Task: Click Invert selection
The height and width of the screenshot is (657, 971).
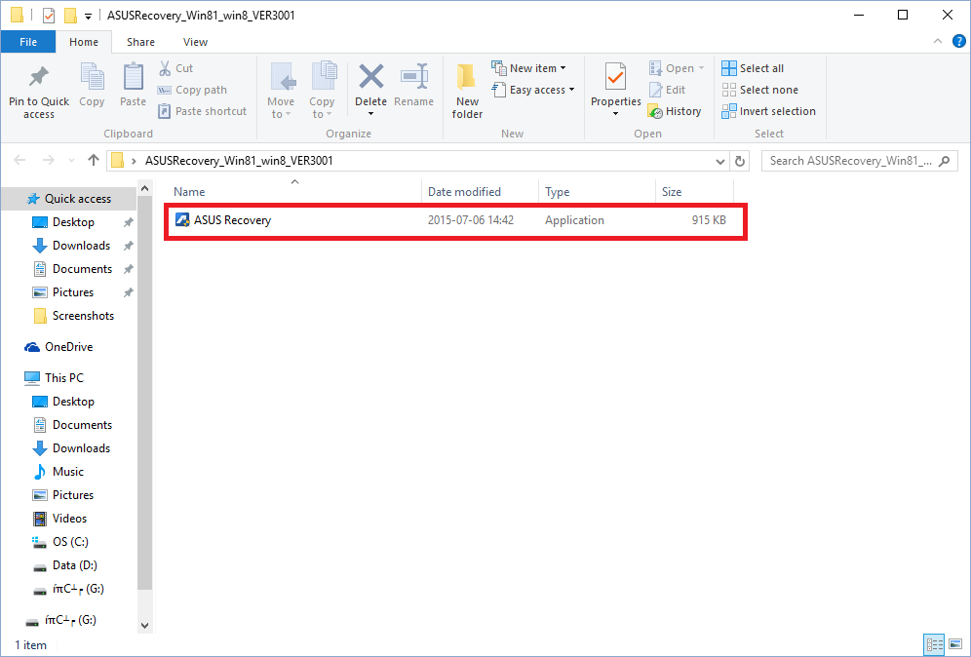Action: coord(768,111)
